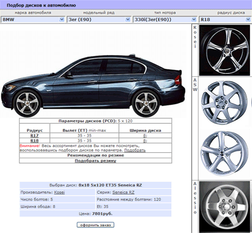Select the Alessio six-spoke wheel thumbnail
Image resolution: width=252 pixels, height=233 pixels.
[x=224, y=206]
